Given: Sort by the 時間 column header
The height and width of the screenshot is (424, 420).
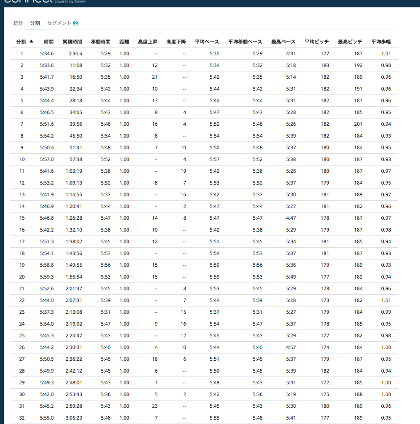Looking at the screenshot, I should coord(49,42).
